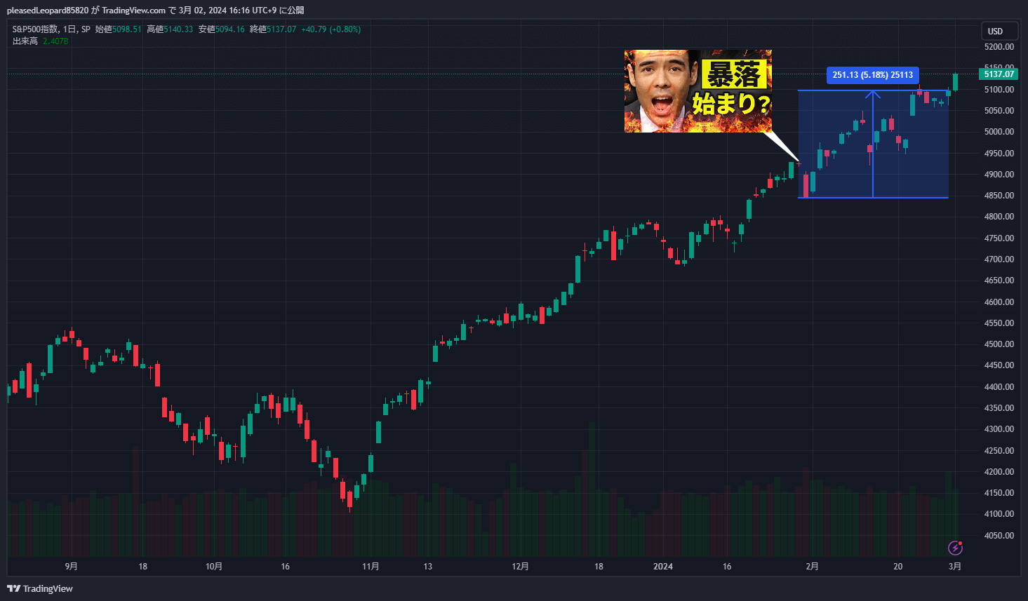Click the TradingView logo at bottom left
1028x601 pixels.
(x=40, y=588)
